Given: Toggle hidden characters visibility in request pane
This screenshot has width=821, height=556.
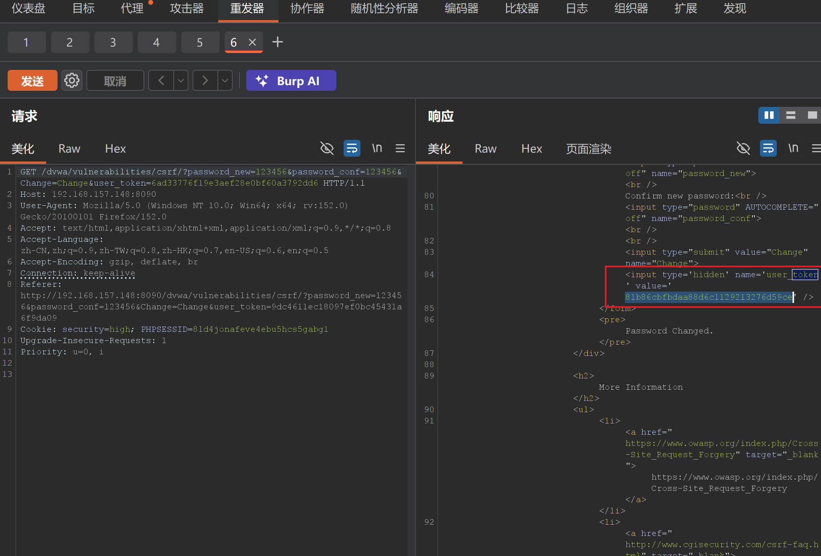Looking at the screenshot, I should (327, 148).
